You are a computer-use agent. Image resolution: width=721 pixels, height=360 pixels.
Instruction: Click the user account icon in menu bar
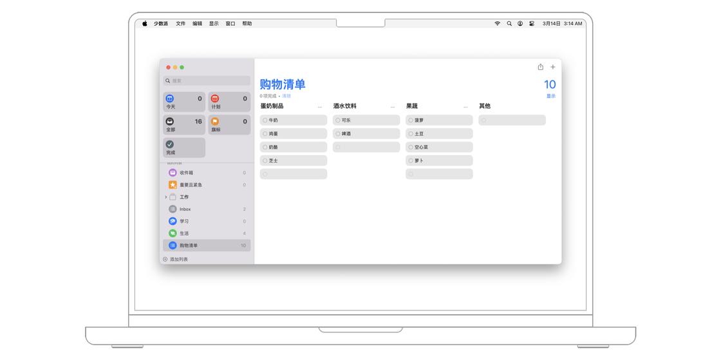coord(520,23)
